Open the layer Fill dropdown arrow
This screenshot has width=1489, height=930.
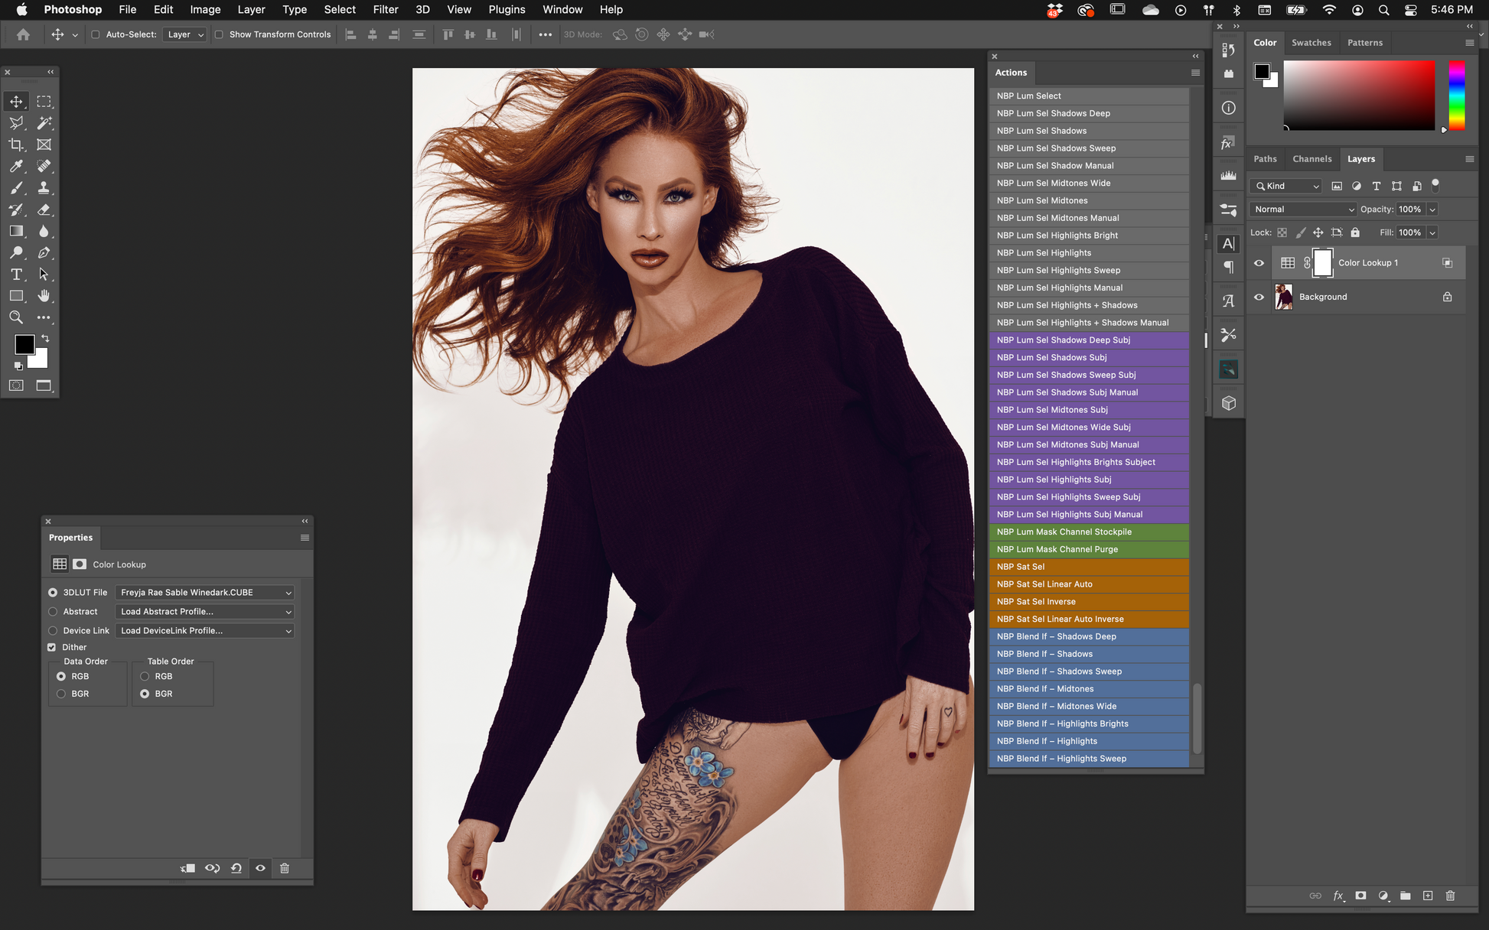[1432, 232]
